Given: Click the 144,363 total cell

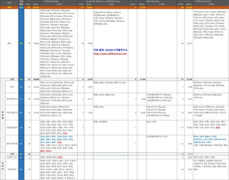Looking at the screenshot, I should click(36, 7).
